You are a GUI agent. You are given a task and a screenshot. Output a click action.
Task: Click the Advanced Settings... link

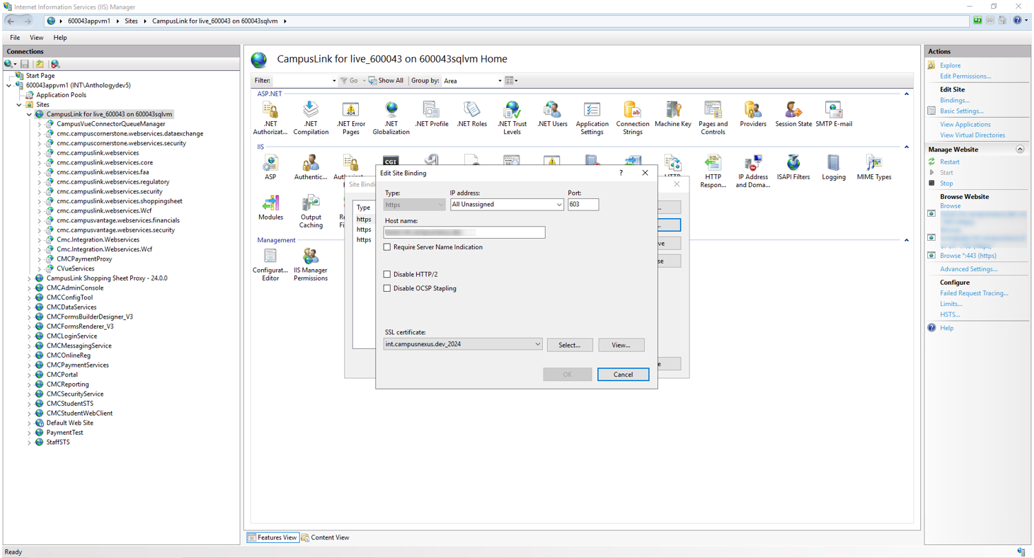(968, 269)
